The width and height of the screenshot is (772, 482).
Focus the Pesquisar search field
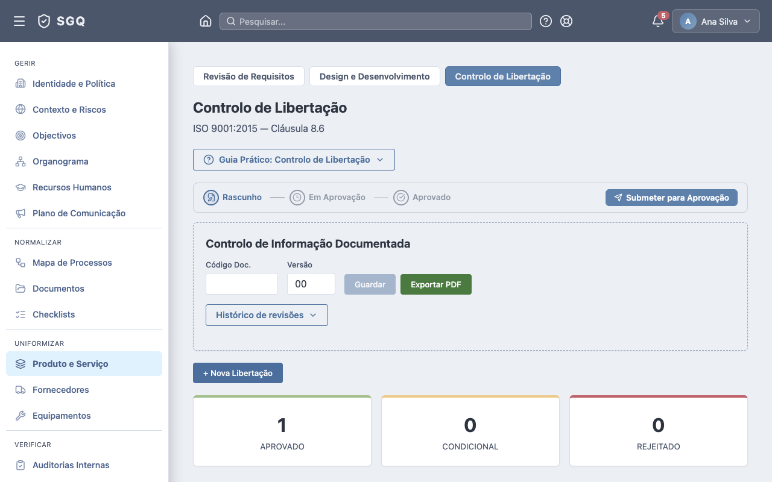[x=376, y=21]
